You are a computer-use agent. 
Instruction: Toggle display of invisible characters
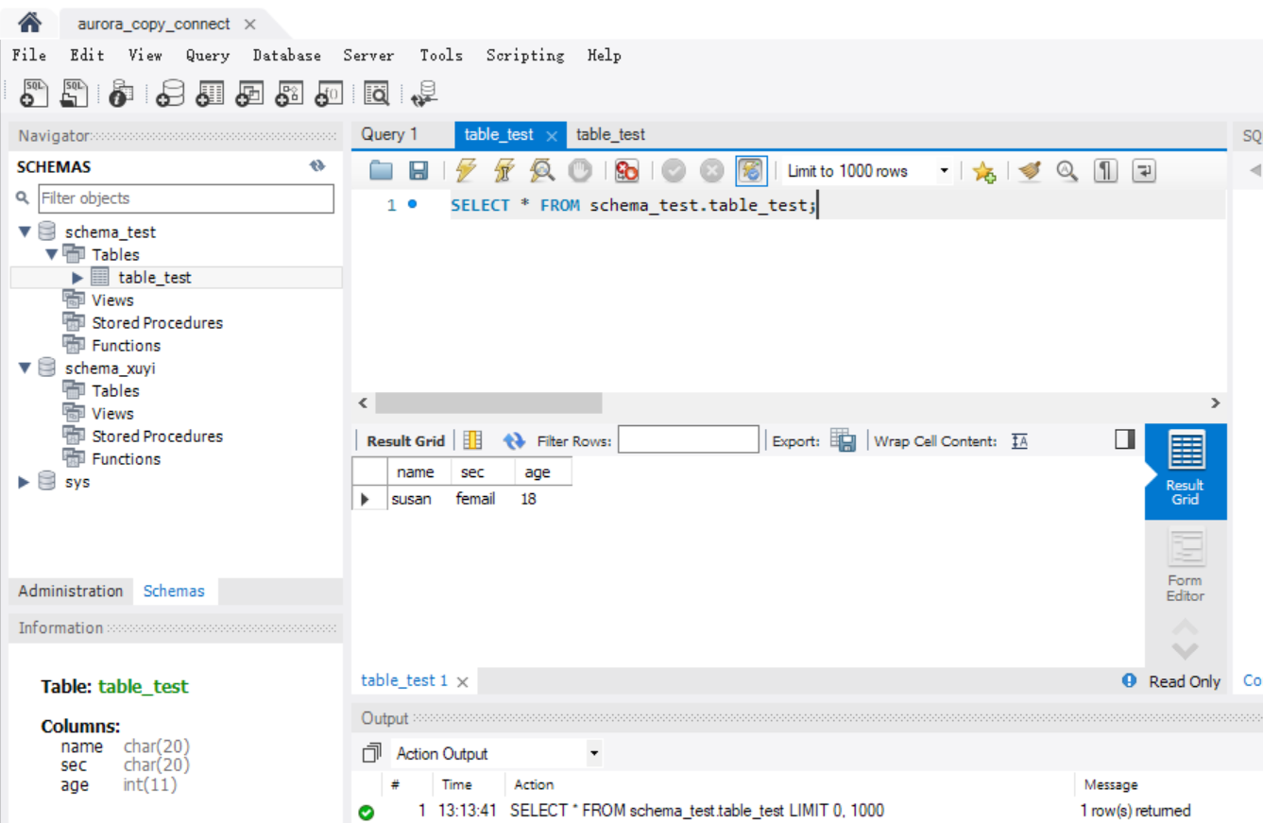point(1105,171)
